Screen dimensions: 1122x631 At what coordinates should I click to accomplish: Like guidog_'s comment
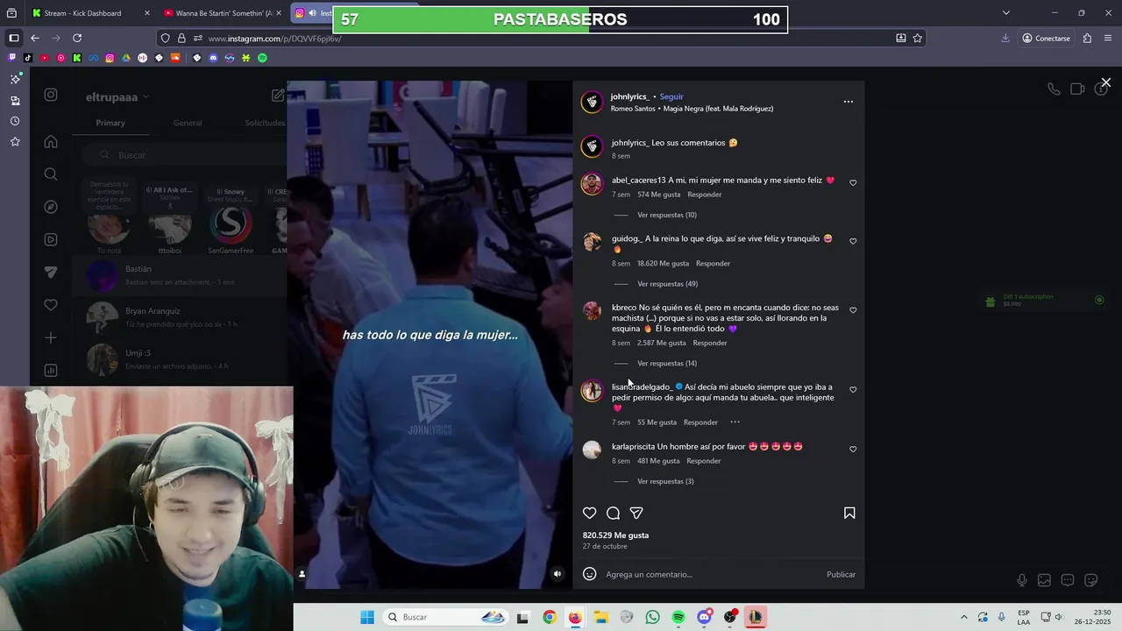coord(853,241)
